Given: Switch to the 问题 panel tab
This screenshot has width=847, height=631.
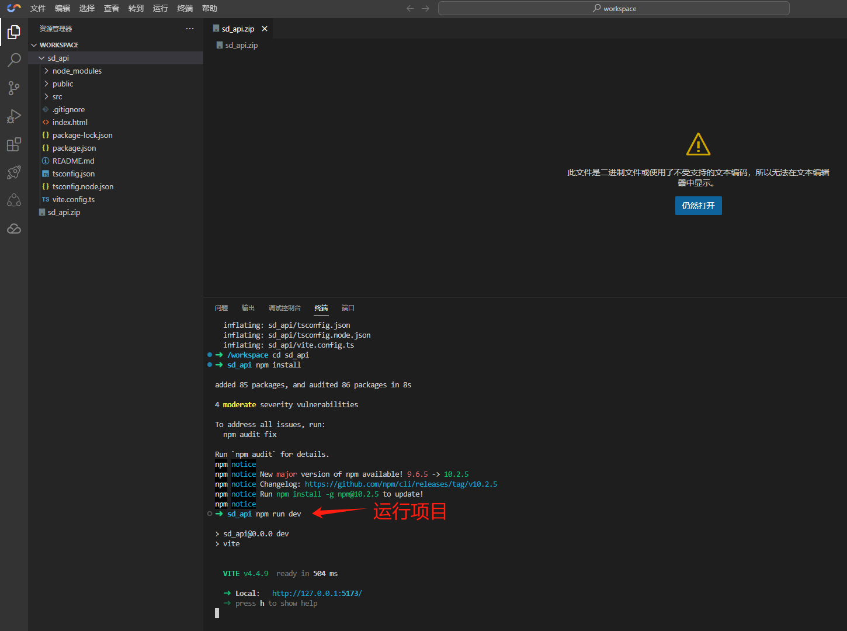Looking at the screenshot, I should tap(221, 308).
